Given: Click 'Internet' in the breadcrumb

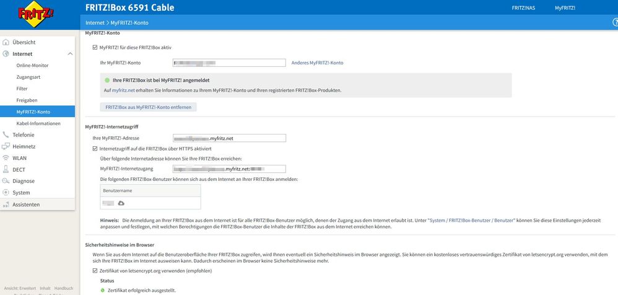Looking at the screenshot, I should coord(95,23).
